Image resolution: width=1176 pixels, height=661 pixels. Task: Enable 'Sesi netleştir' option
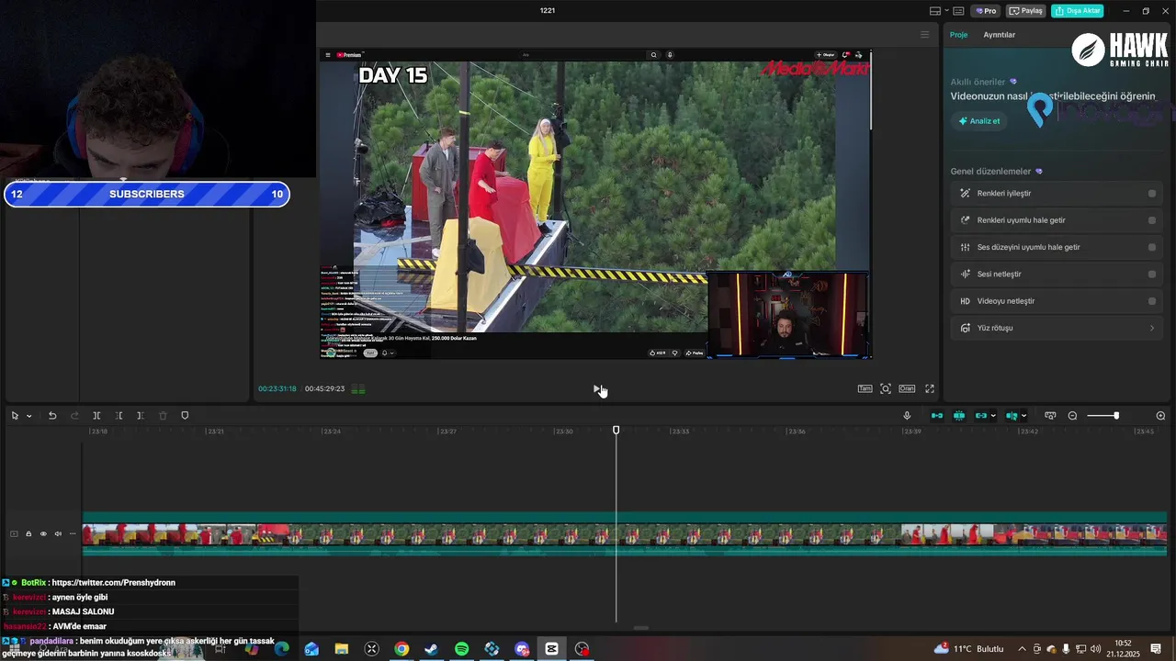click(1151, 274)
